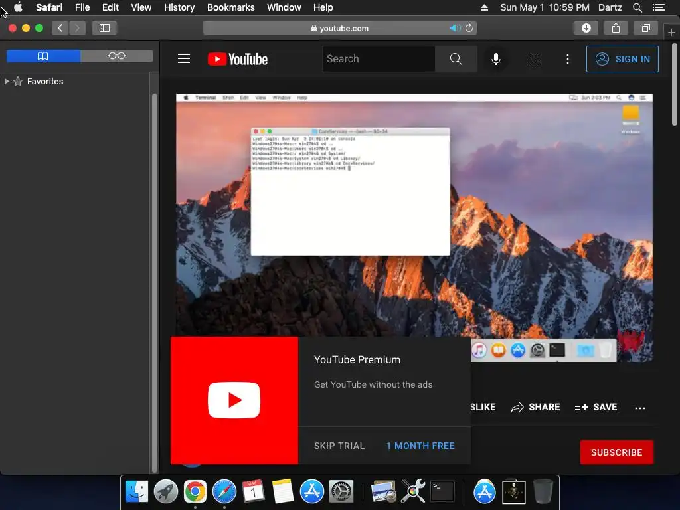The image size is (680, 510).
Task: Open the YouTube hamburger guide menu
Action: [x=184, y=59]
